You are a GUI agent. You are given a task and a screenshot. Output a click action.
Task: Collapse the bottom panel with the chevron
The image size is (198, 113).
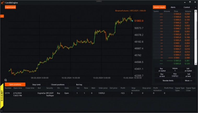tap(2, 111)
